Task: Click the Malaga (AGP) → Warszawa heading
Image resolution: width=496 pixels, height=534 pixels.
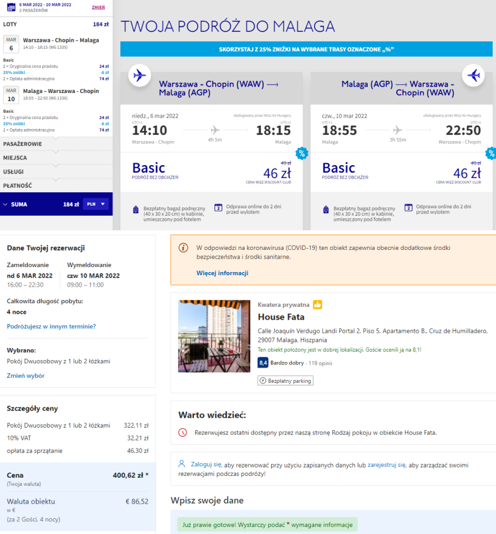Action: 397,88
